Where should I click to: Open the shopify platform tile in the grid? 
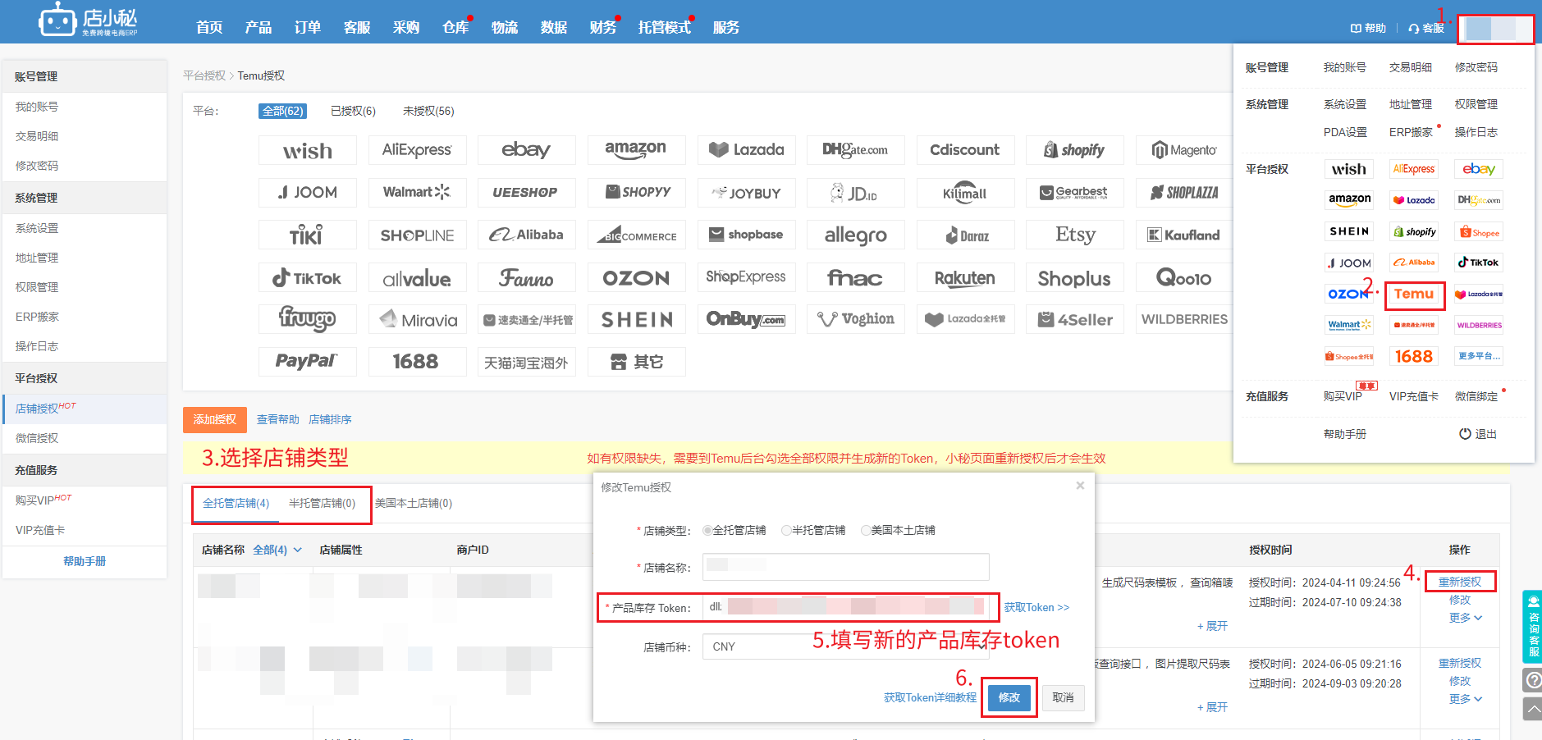[1074, 150]
